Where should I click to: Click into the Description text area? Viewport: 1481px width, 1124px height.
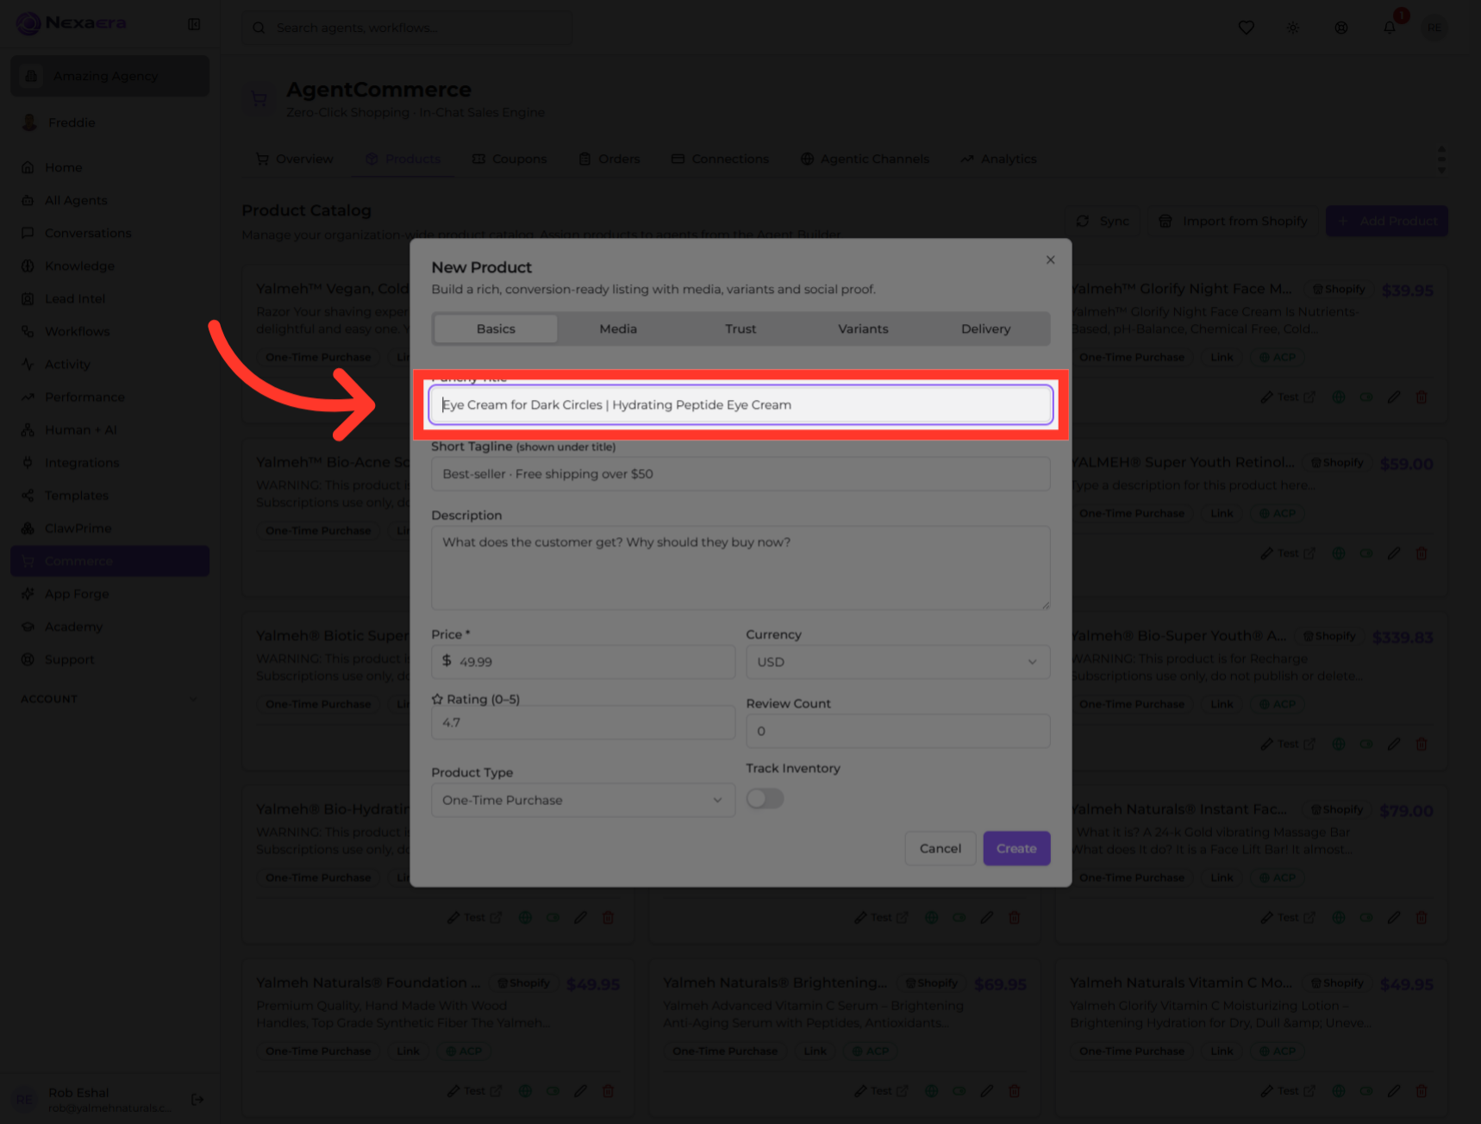[x=740, y=568]
